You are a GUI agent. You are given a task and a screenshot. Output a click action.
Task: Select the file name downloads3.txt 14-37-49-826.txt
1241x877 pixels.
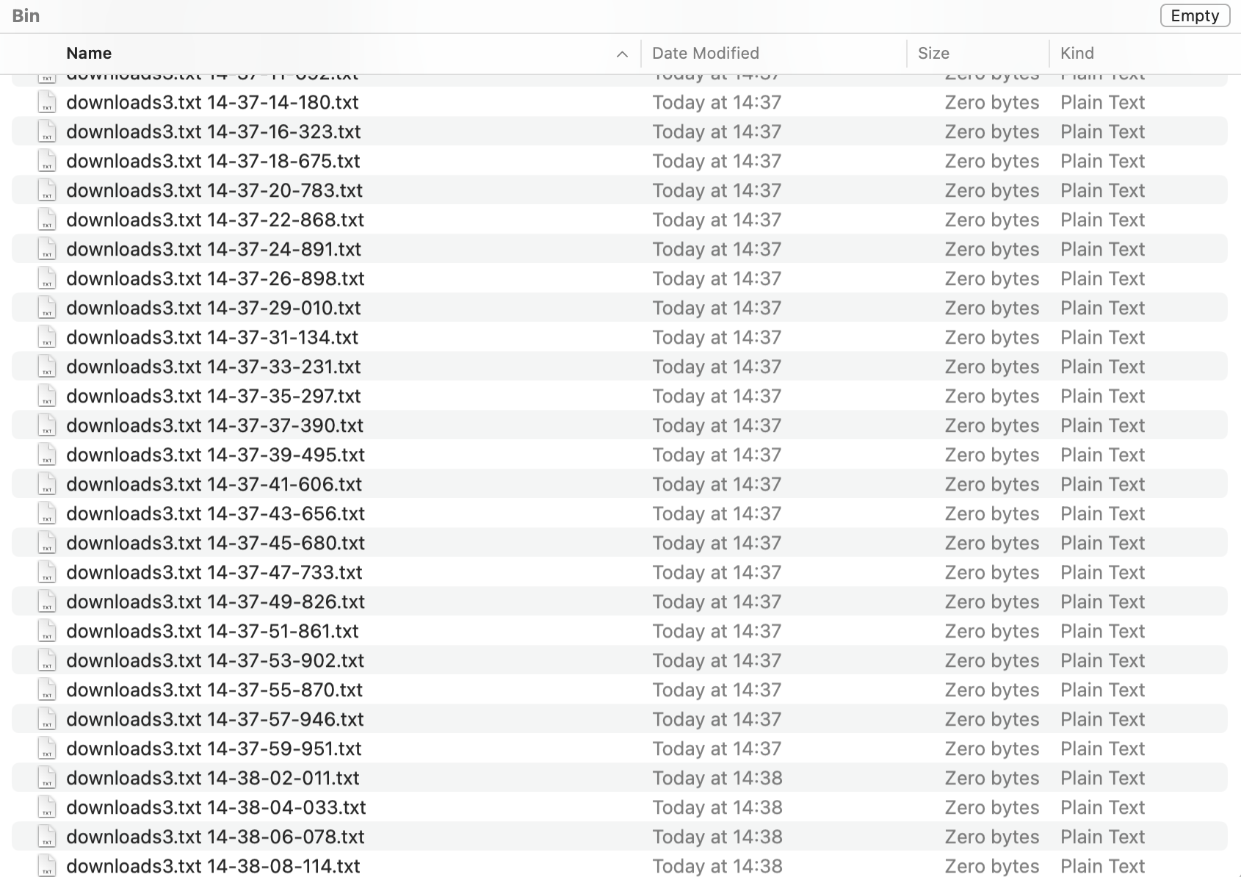pos(216,602)
